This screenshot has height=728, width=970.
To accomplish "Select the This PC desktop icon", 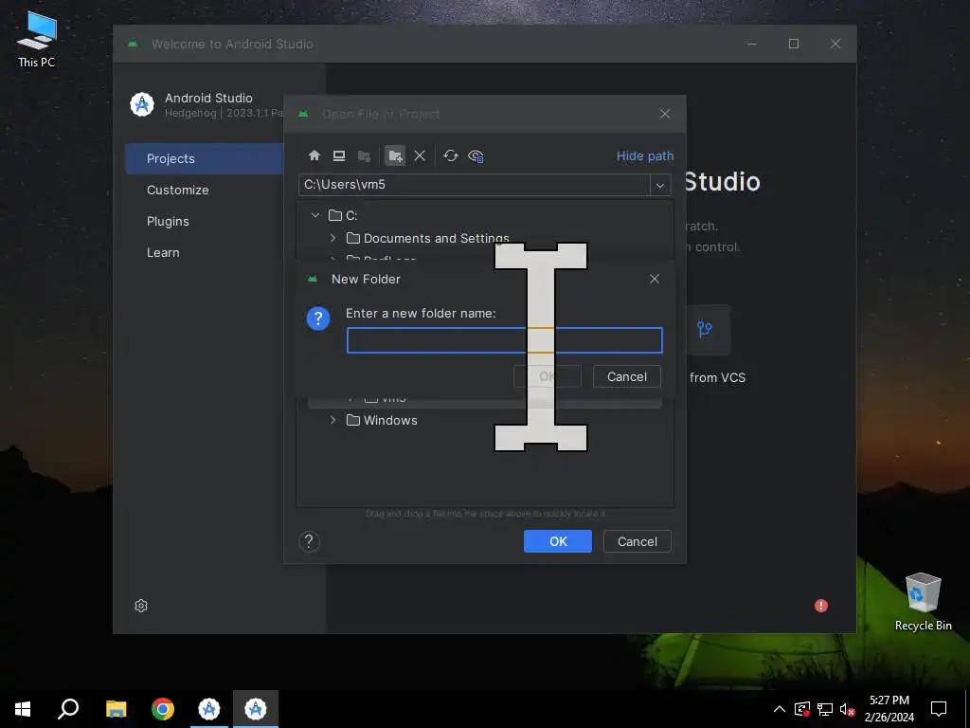I will pyautogui.click(x=37, y=38).
